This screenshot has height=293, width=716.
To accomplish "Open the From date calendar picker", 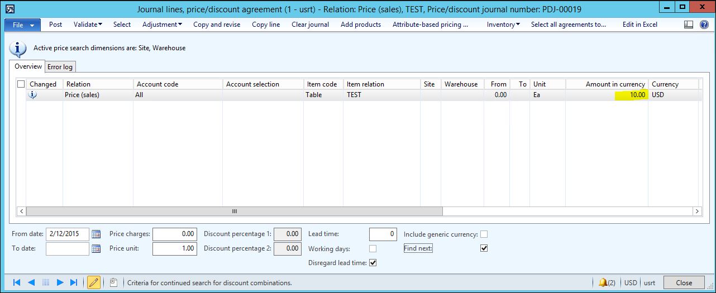I will point(96,234).
